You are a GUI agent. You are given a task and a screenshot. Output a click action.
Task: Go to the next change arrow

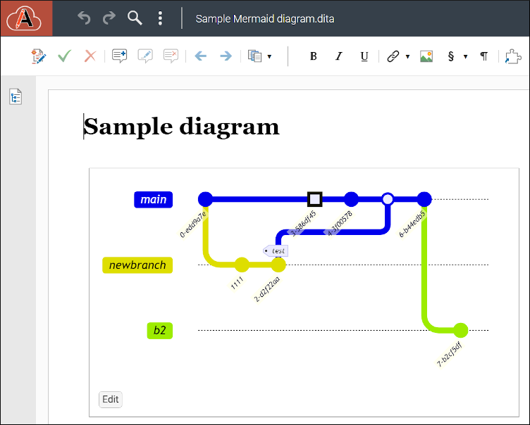226,56
